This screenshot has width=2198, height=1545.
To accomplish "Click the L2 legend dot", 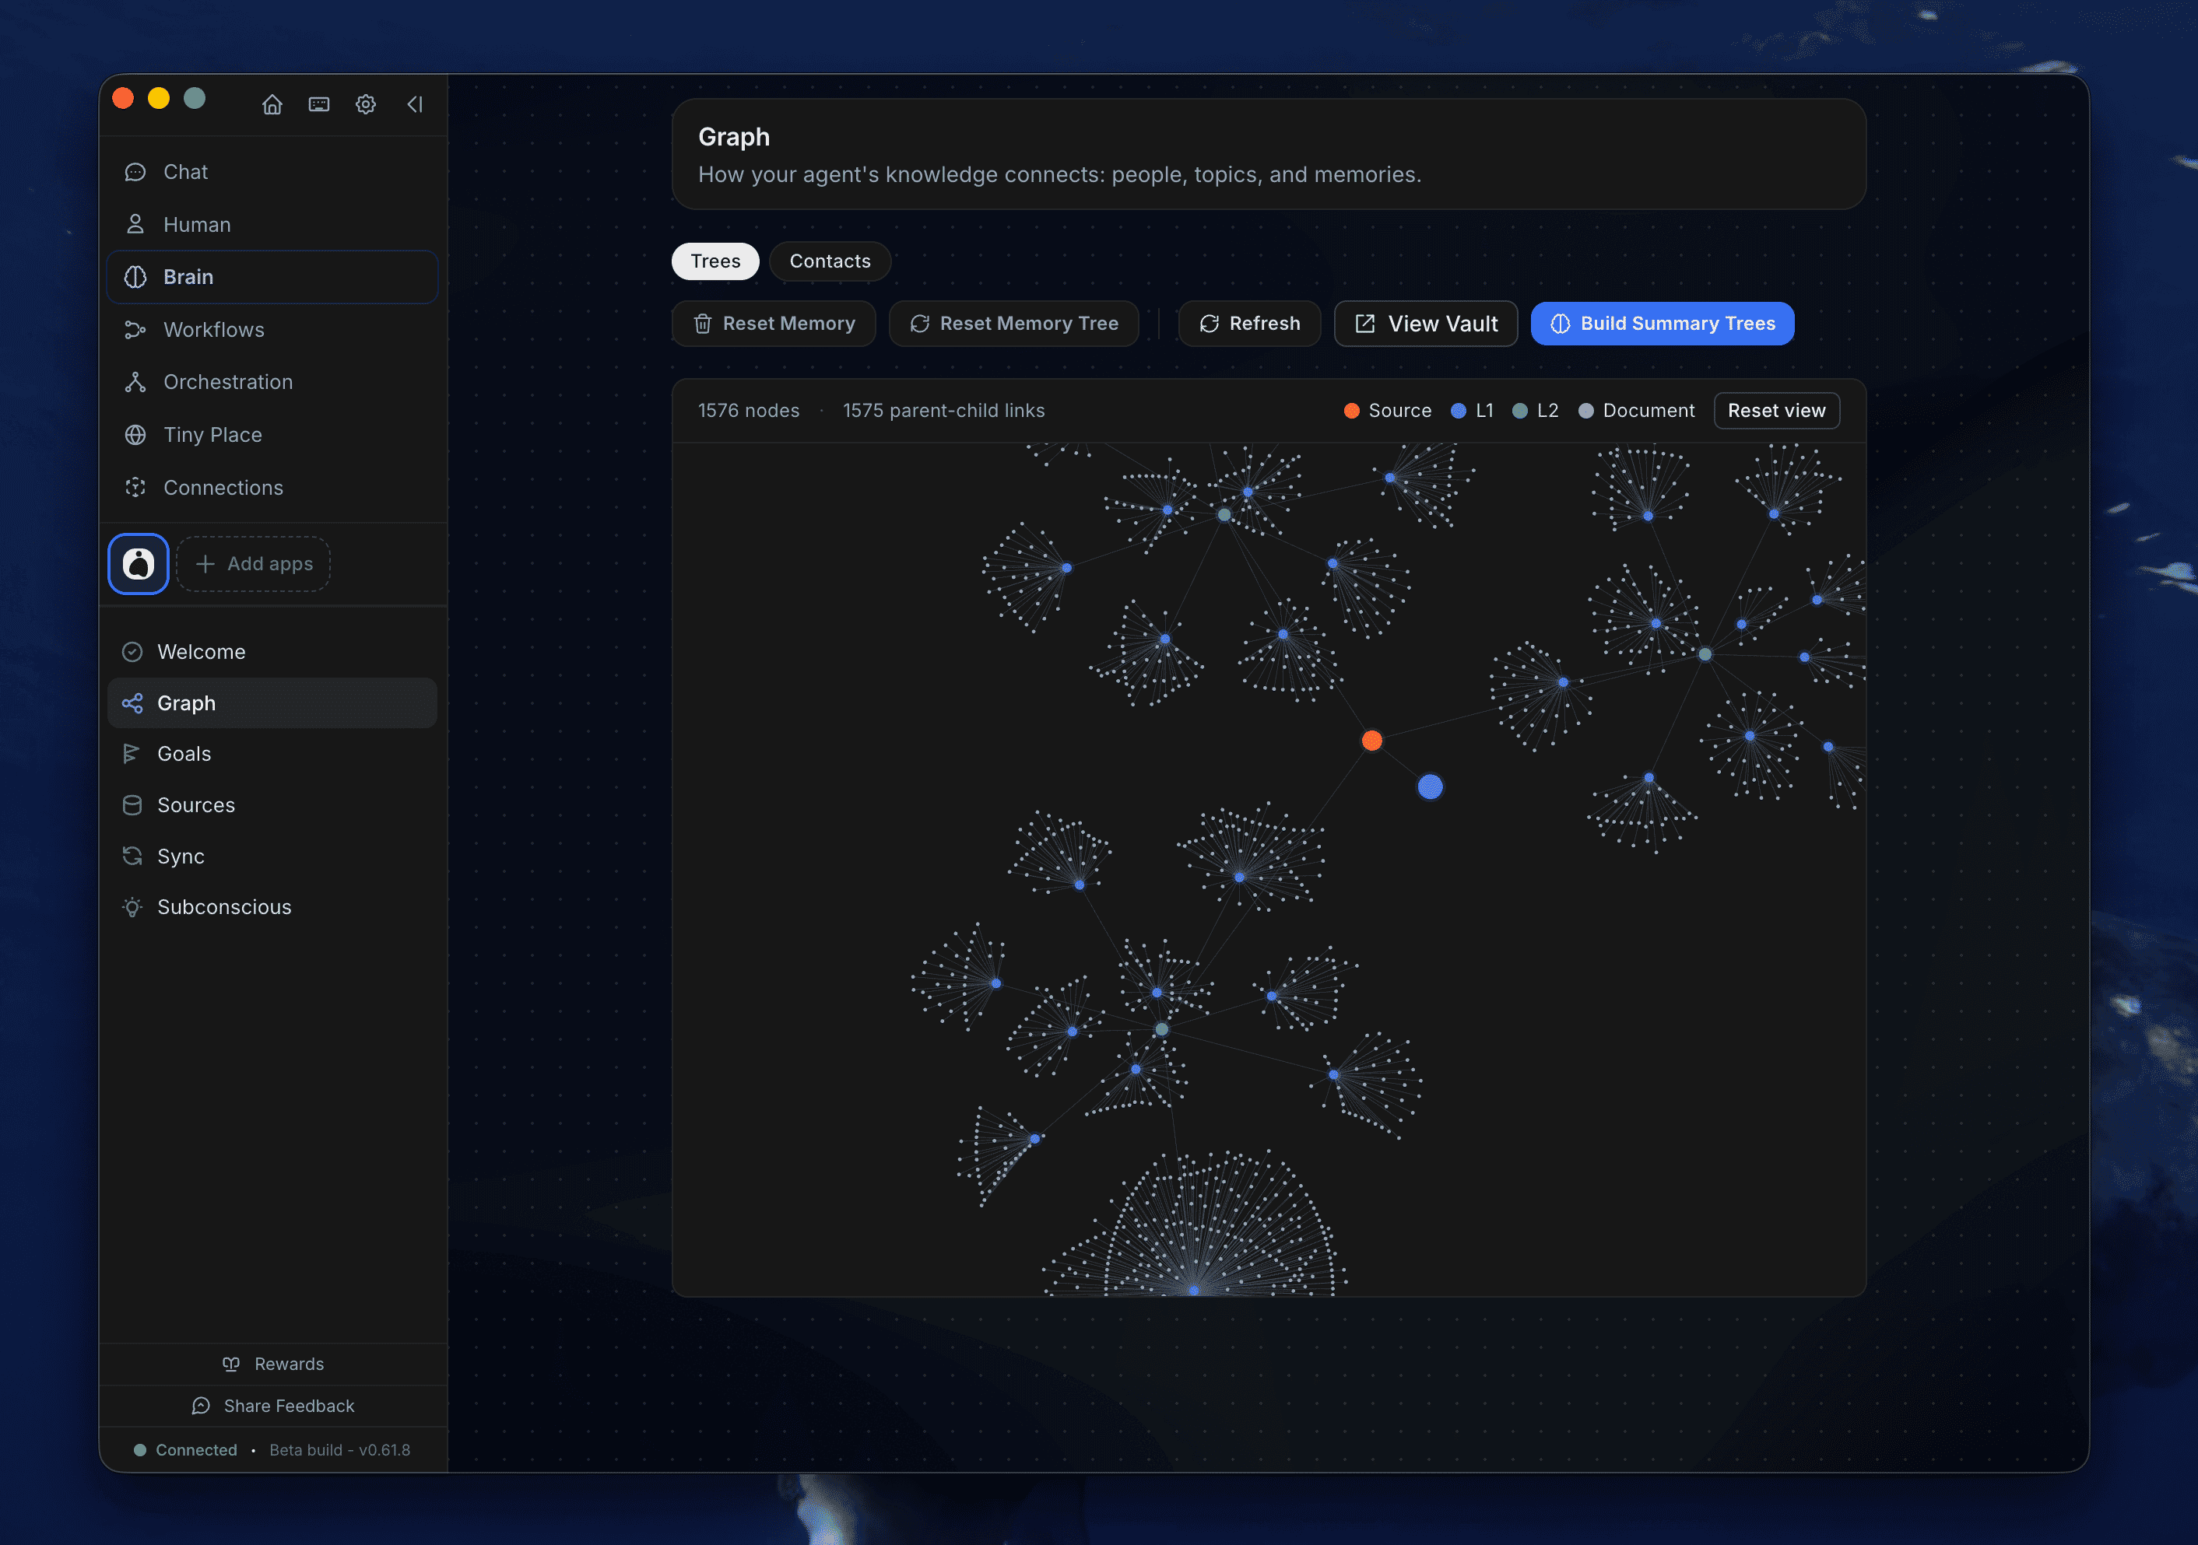I will point(1520,412).
